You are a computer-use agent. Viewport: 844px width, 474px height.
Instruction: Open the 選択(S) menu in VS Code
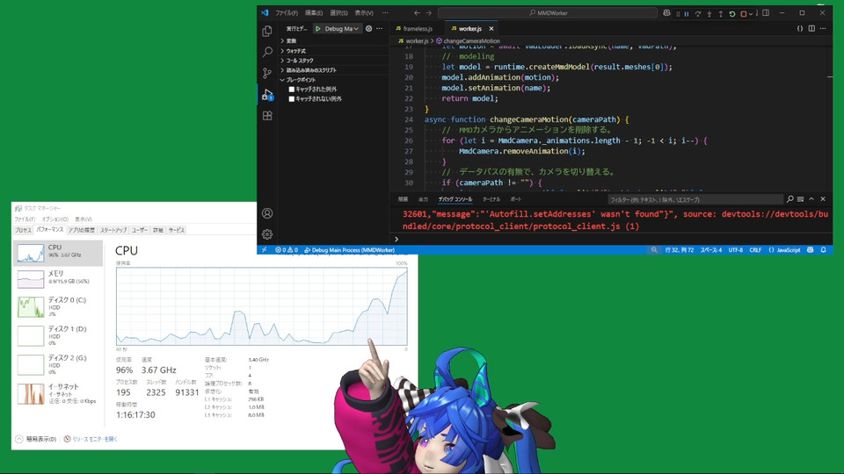338,13
